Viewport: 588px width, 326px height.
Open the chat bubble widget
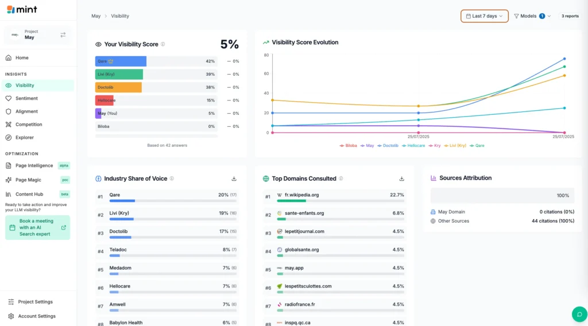pos(579,314)
